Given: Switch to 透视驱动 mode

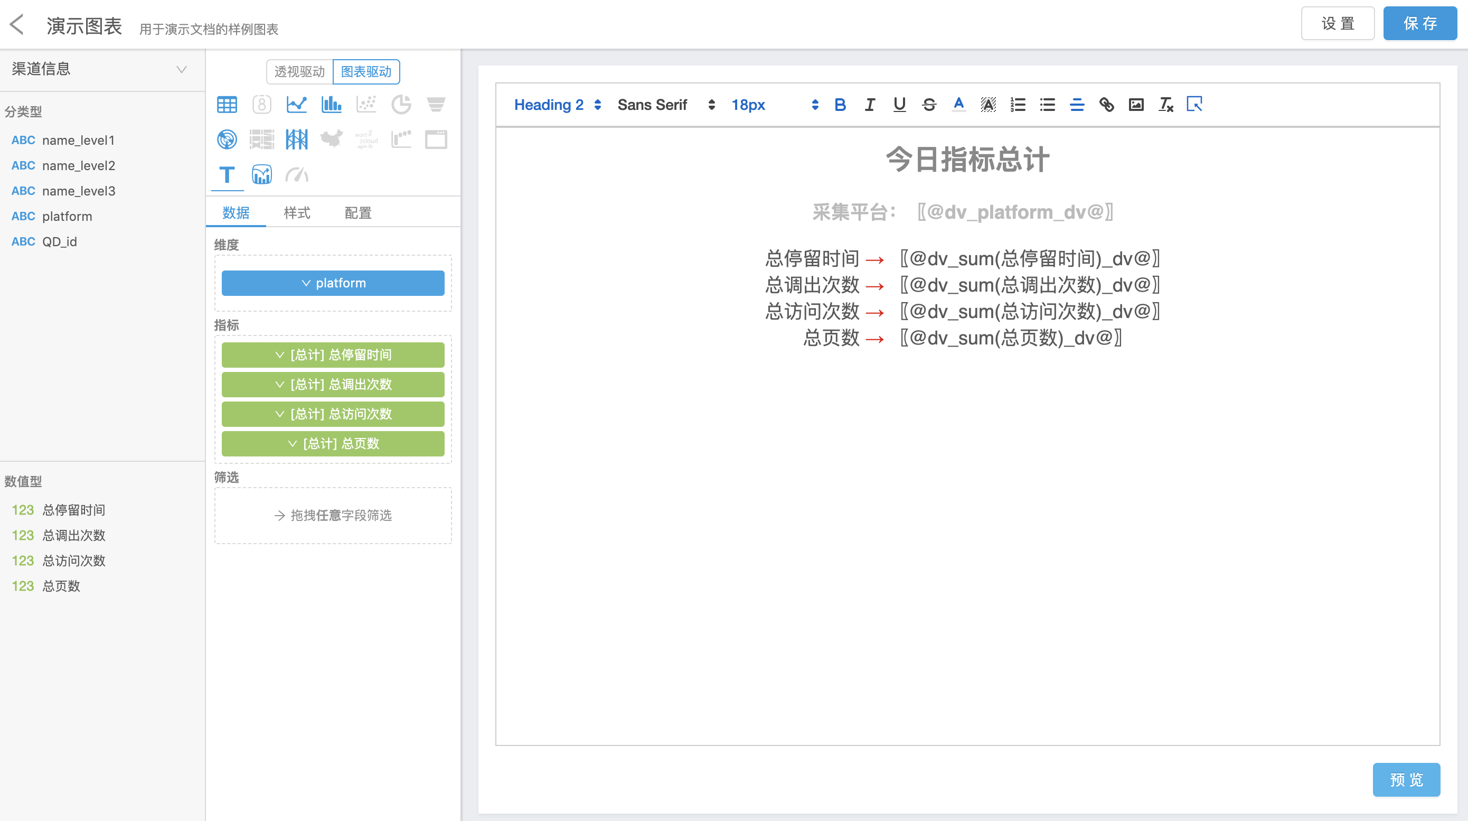Looking at the screenshot, I should click(299, 72).
